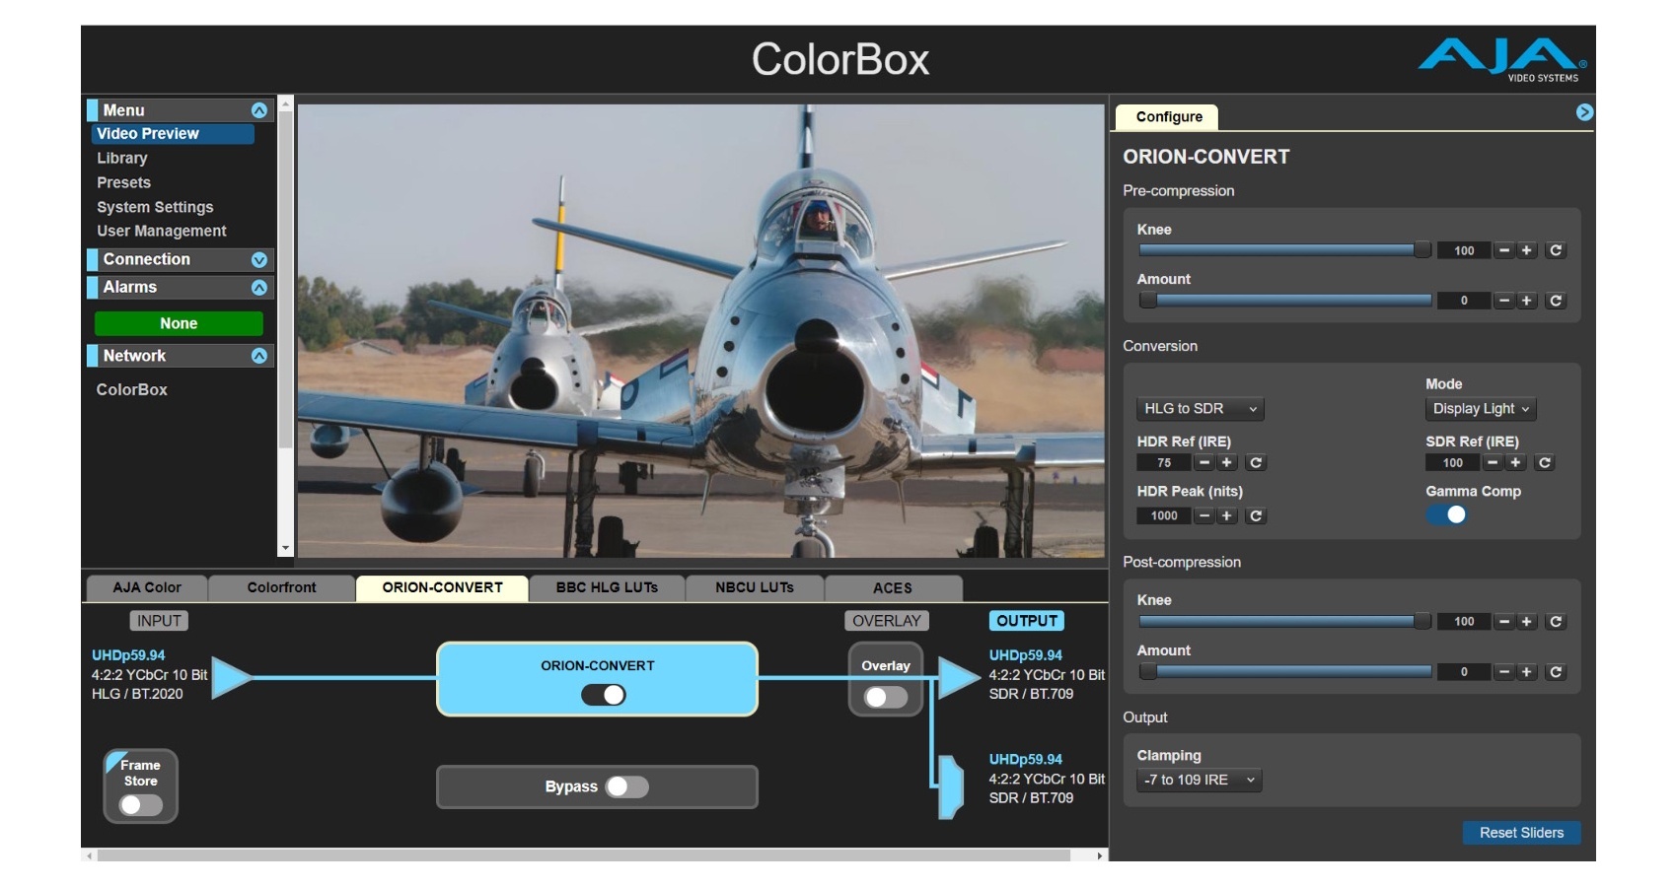Collapse Configure panel with arrow icon
This screenshot has width=1677, height=887.
[1584, 112]
